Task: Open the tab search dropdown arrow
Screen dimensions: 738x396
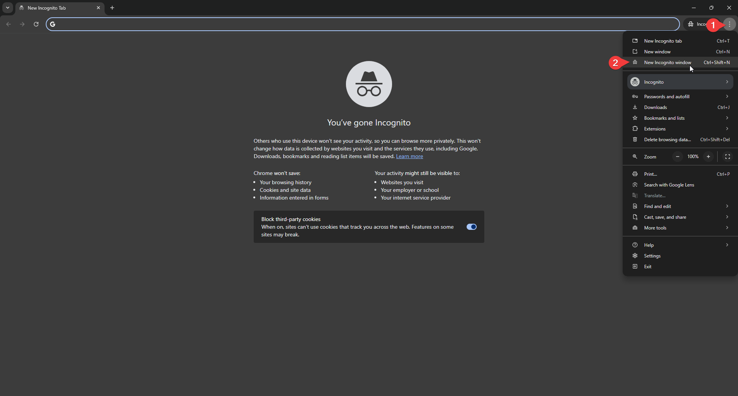Action: coord(8,8)
